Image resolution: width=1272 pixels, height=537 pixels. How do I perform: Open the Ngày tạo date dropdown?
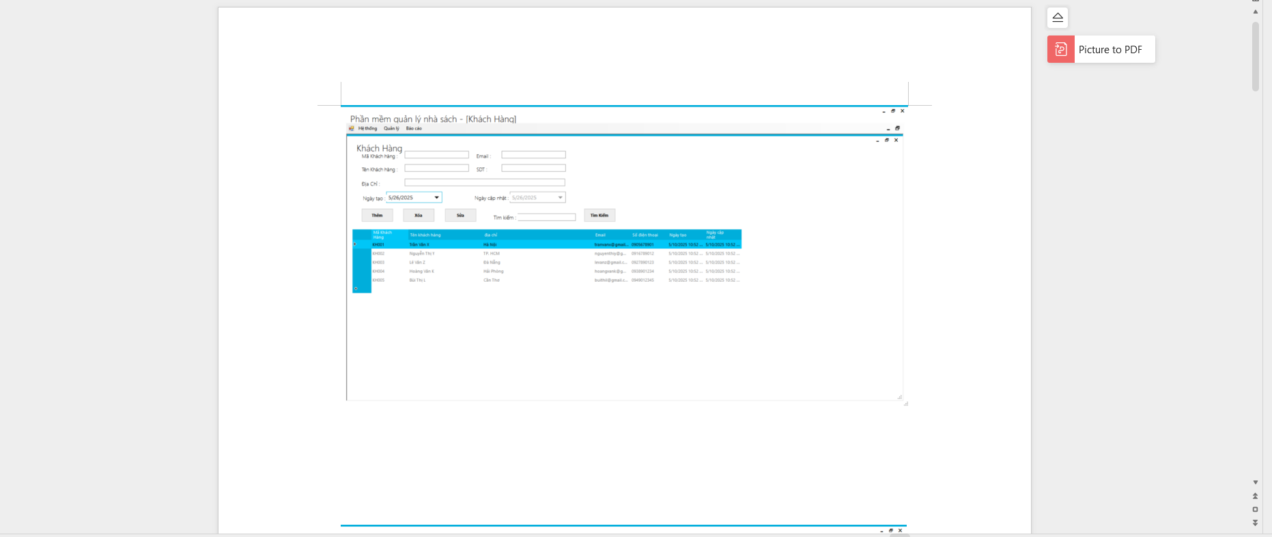click(436, 198)
